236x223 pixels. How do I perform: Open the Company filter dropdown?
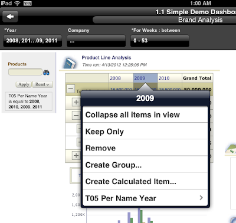96,41
